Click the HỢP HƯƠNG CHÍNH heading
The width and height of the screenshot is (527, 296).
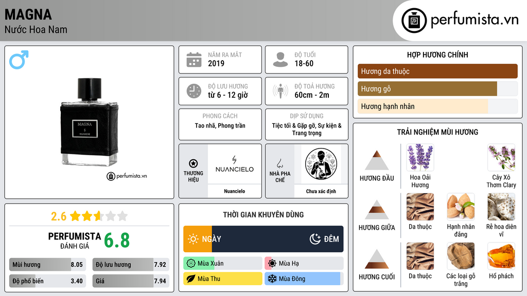[437, 54]
